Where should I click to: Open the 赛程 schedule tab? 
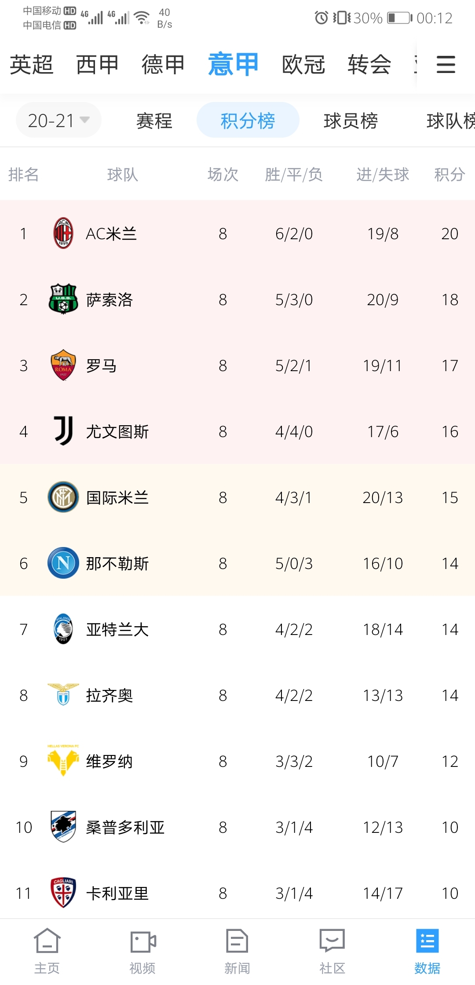pyautogui.click(x=154, y=120)
